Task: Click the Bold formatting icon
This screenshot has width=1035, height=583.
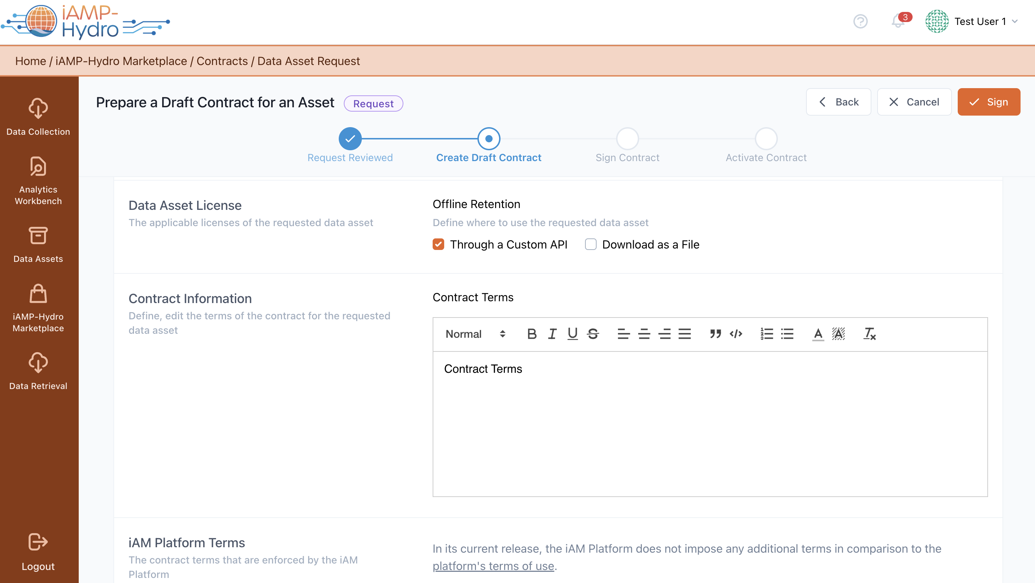Action: click(x=532, y=334)
